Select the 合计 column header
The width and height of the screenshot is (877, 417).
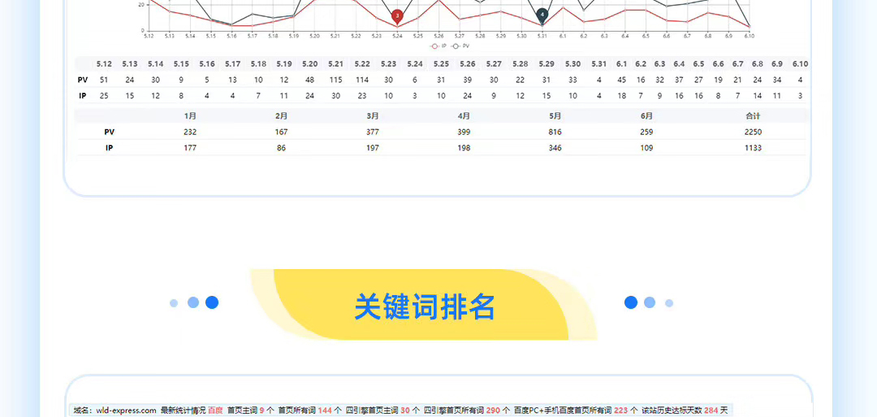pyautogui.click(x=753, y=116)
